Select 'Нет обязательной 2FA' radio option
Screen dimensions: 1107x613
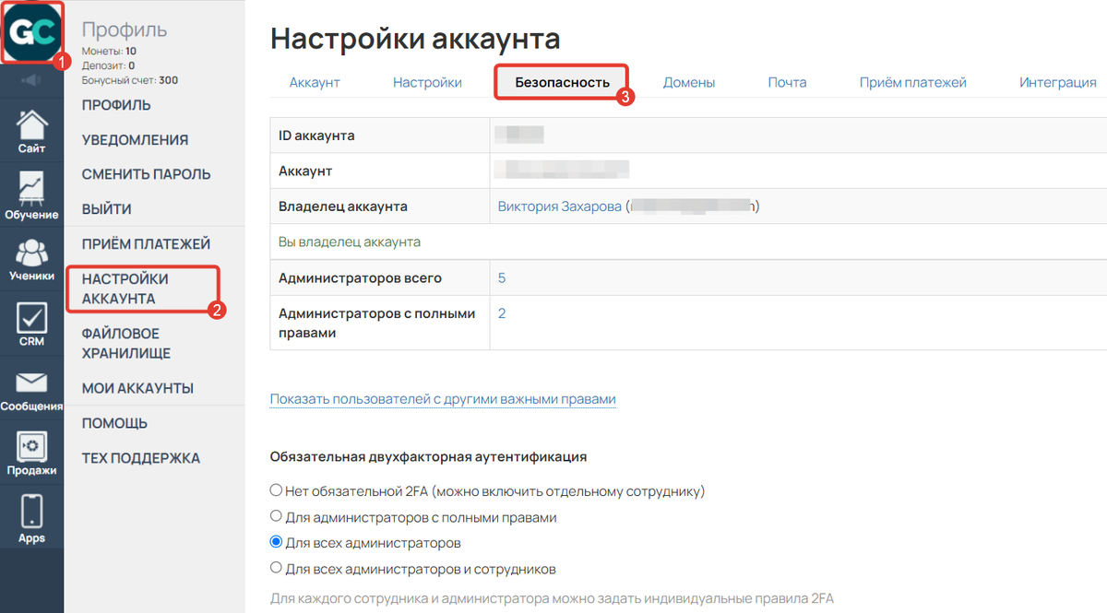coord(276,490)
